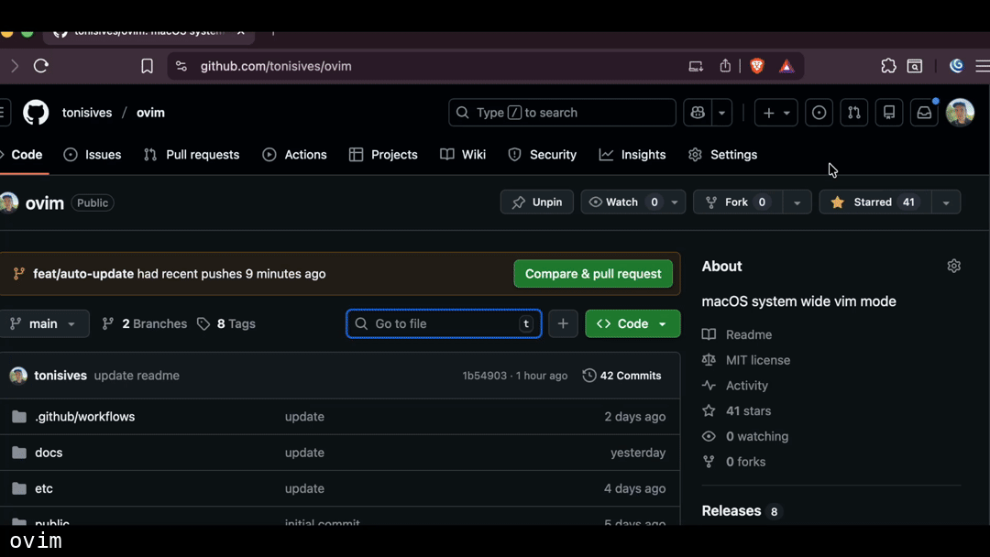Click the GitHub logo icon
The width and height of the screenshot is (990, 557).
coord(36,113)
